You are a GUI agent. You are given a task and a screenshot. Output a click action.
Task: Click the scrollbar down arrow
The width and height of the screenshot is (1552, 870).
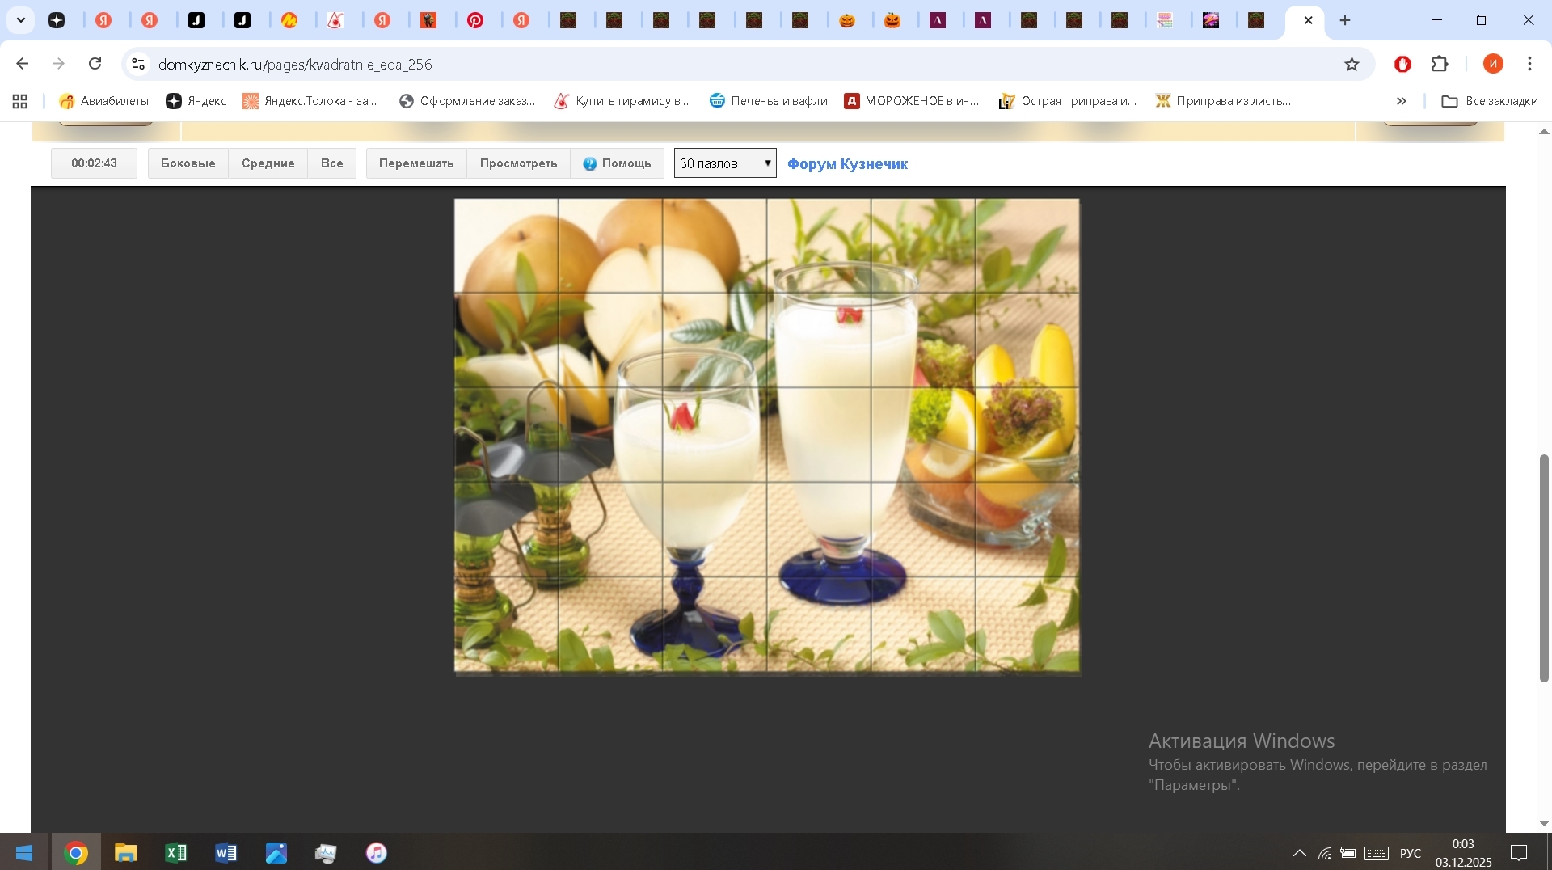tap(1544, 823)
